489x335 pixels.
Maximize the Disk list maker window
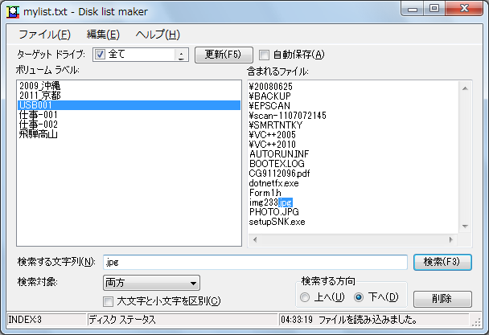(x=434, y=8)
